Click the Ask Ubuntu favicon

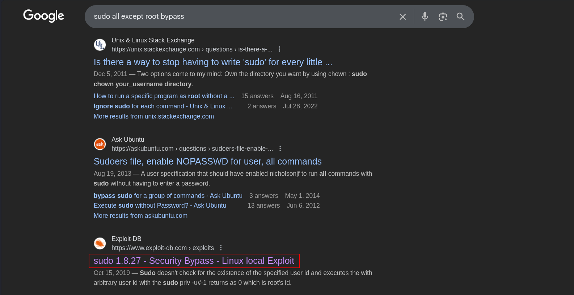[x=100, y=144]
